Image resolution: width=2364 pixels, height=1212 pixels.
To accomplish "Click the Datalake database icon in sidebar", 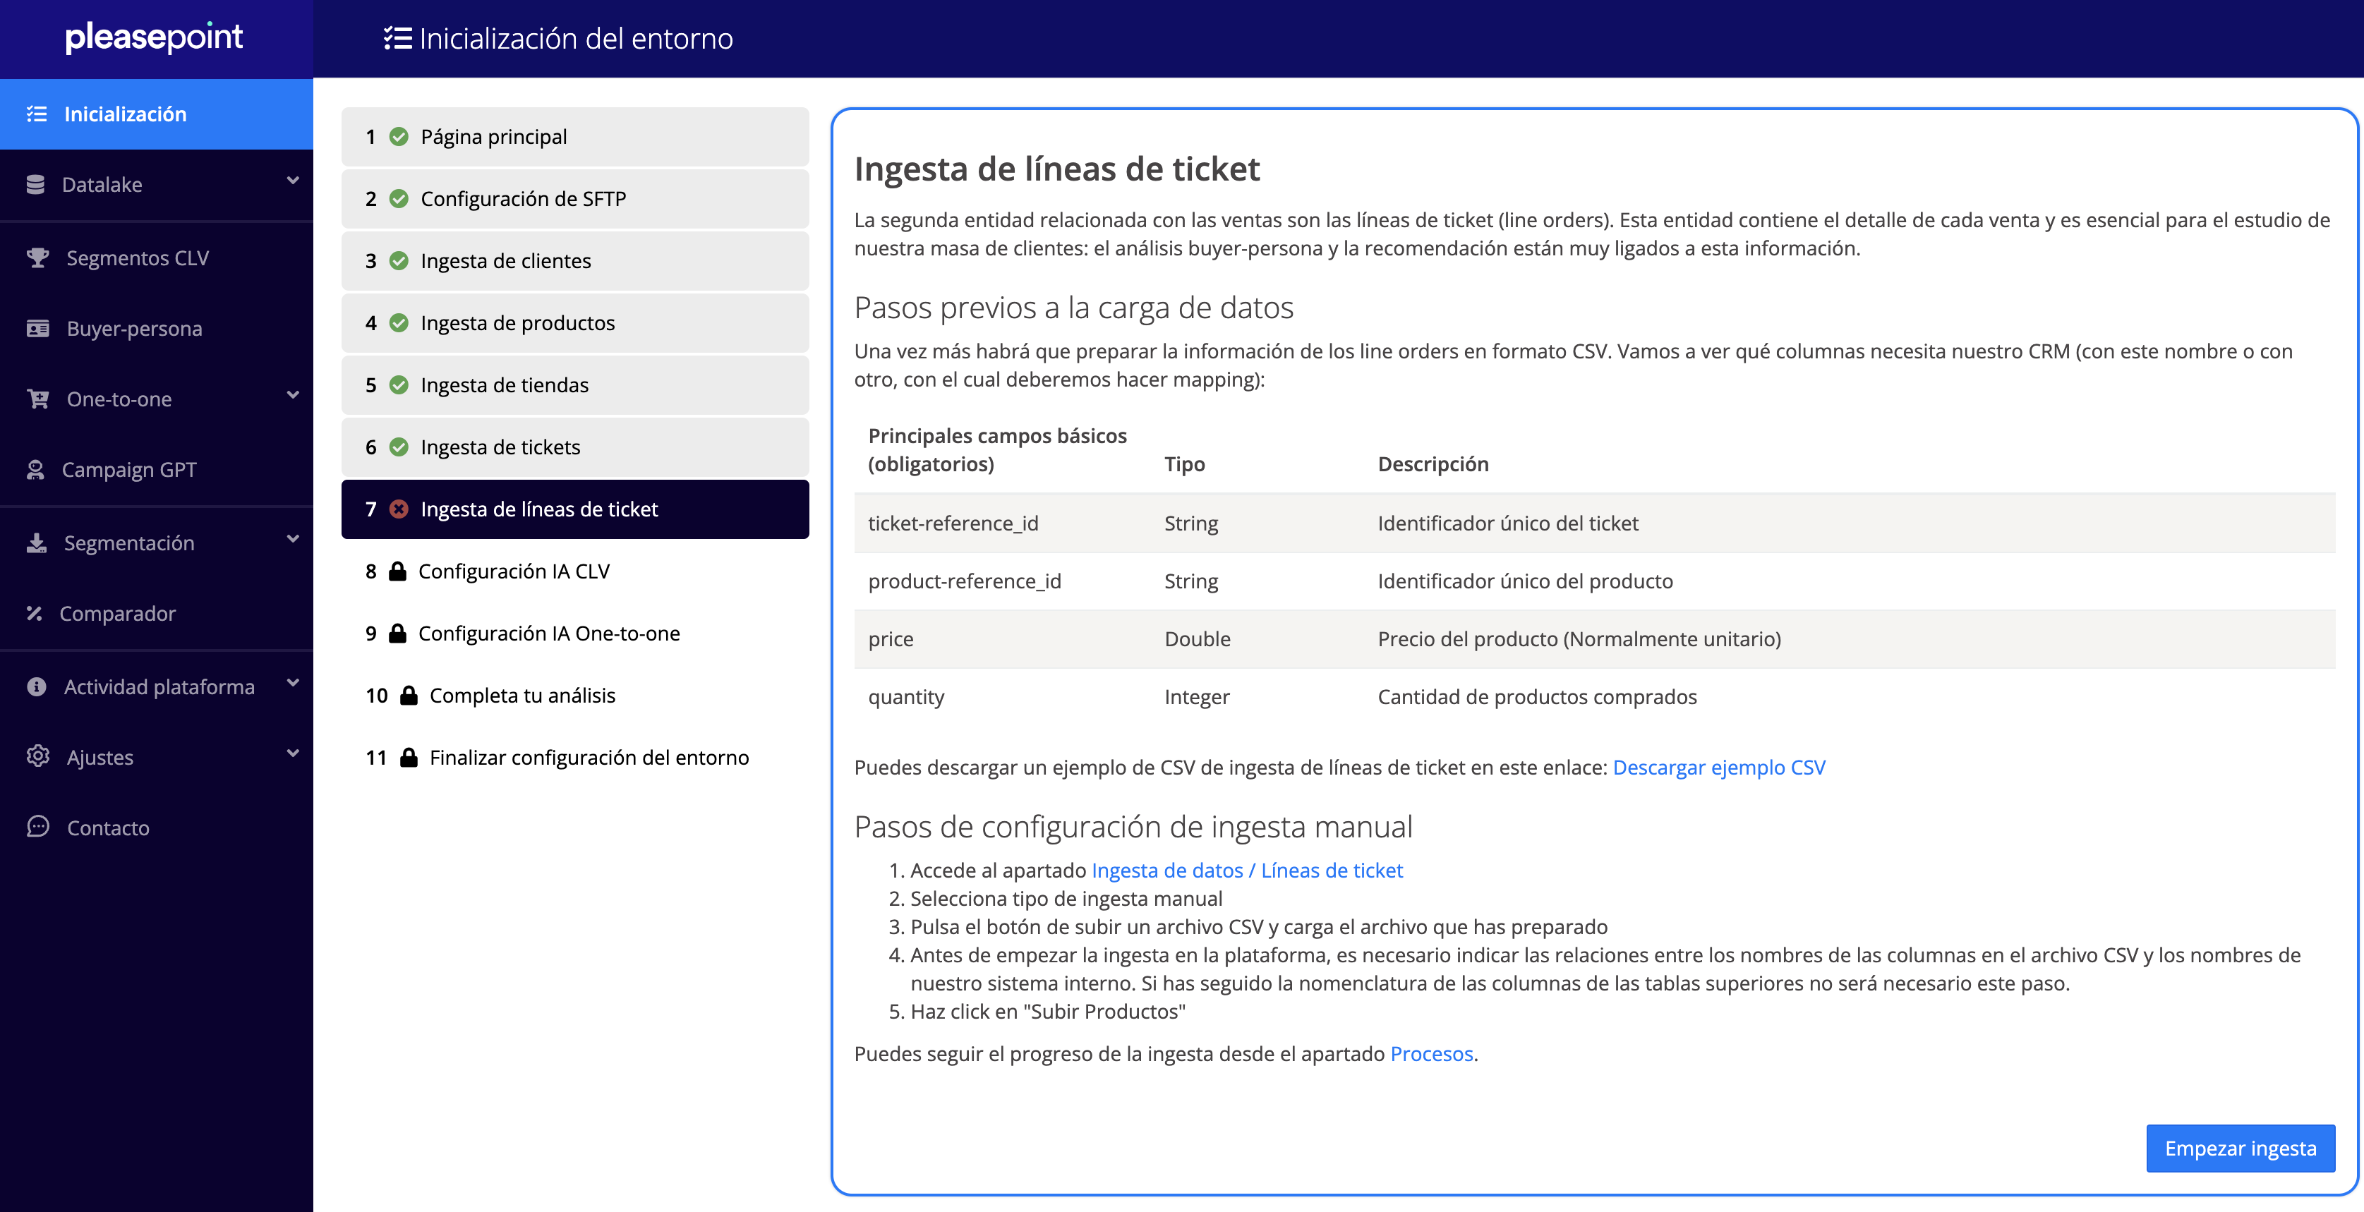I will [x=36, y=184].
